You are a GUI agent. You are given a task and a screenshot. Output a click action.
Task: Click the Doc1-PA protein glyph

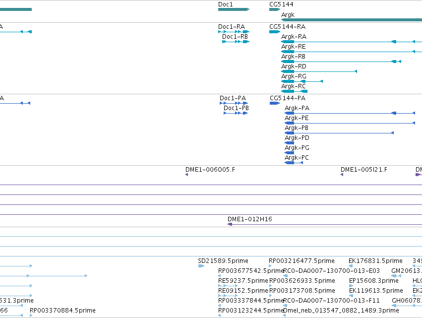coord(234,103)
